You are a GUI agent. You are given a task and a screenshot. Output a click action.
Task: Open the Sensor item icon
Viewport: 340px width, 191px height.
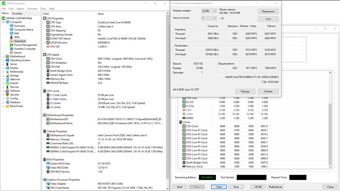(x=11, y=53)
